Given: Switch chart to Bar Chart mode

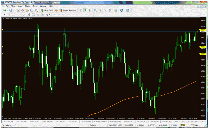Looking at the screenshot, I should coord(81,10).
